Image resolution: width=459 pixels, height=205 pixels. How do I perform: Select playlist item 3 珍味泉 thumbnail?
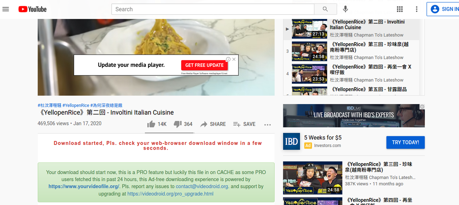coord(309,51)
